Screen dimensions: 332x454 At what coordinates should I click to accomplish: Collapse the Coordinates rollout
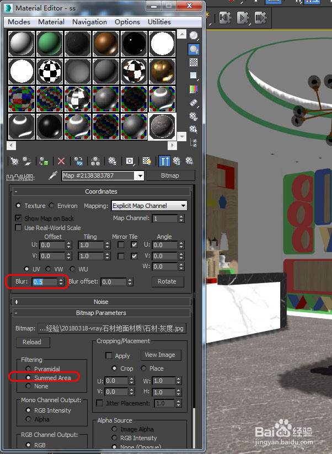(x=101, y=191)
